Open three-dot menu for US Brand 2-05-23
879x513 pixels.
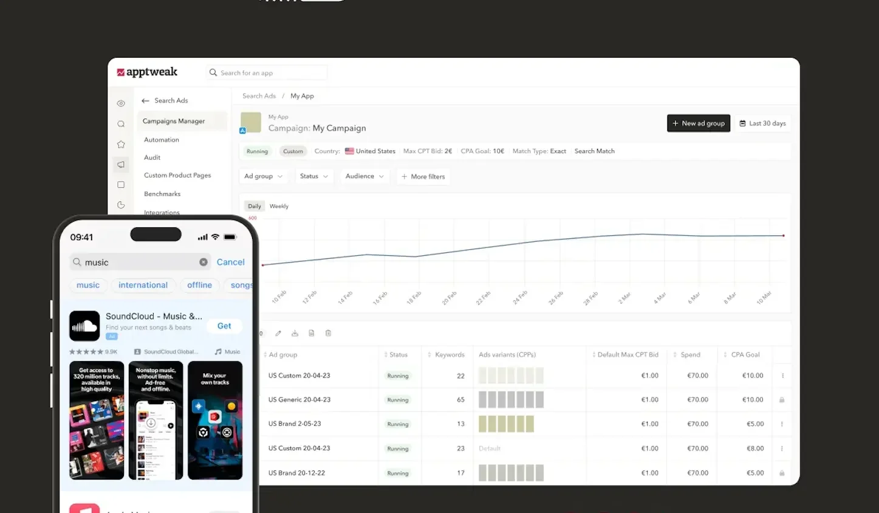coord(782,424)
